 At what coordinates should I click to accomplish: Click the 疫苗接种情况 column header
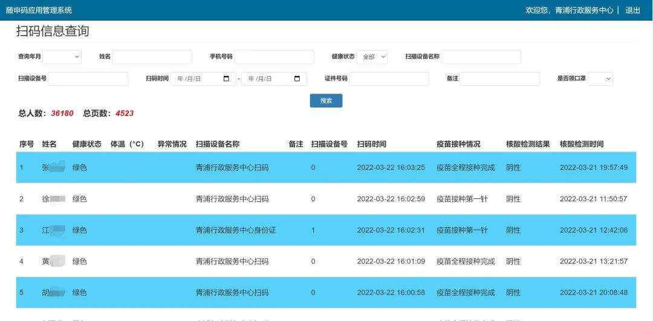click(x=458, y=144)
